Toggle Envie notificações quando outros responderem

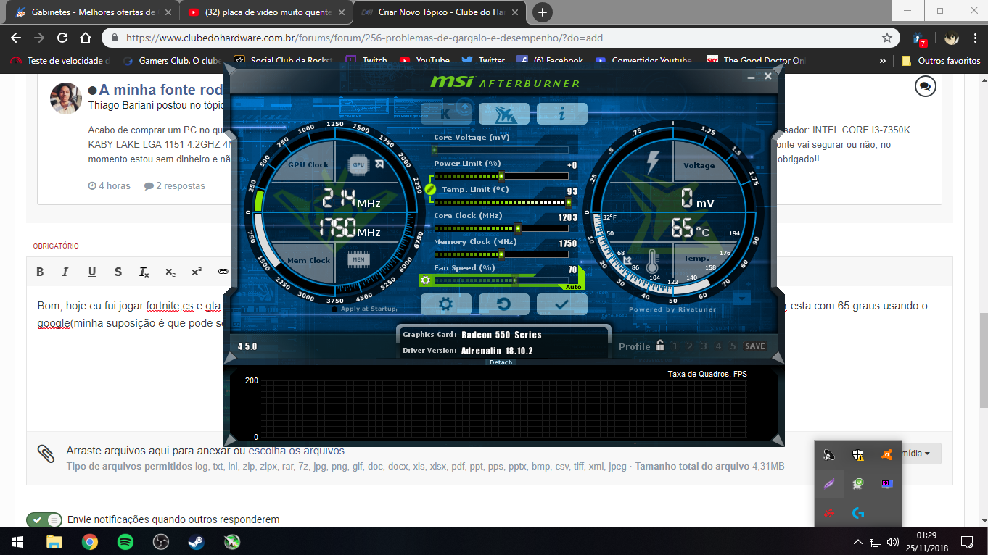tap(44, 519)
